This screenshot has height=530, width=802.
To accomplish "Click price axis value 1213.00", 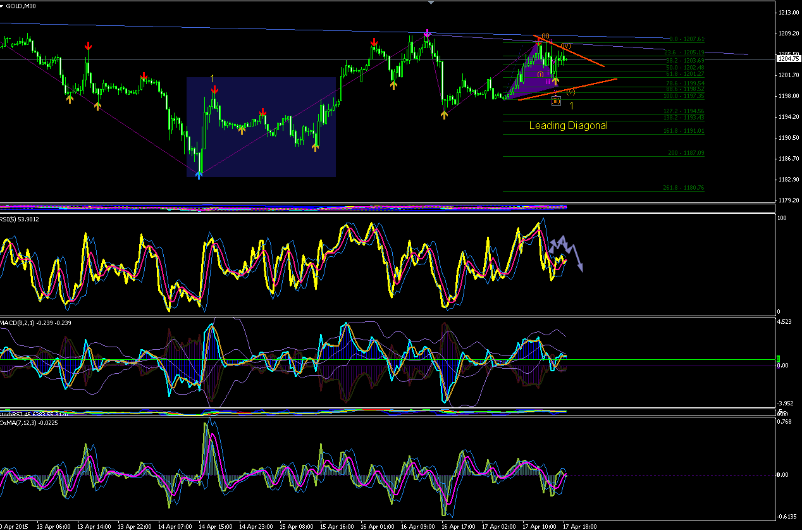I will coord(787,13).
